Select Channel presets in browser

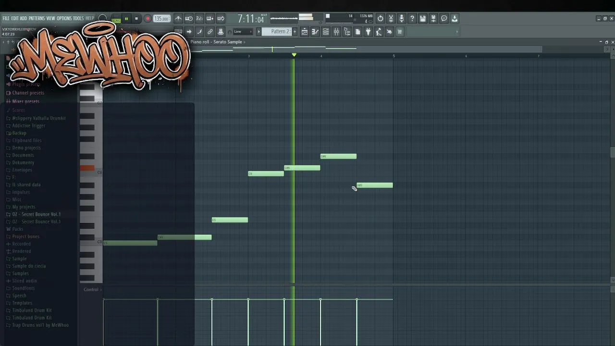(x=28, y=93)
